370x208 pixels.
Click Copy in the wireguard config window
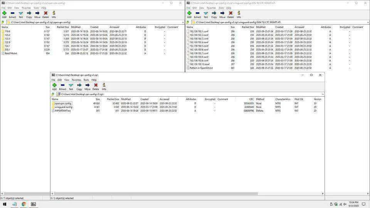(214, 14)
